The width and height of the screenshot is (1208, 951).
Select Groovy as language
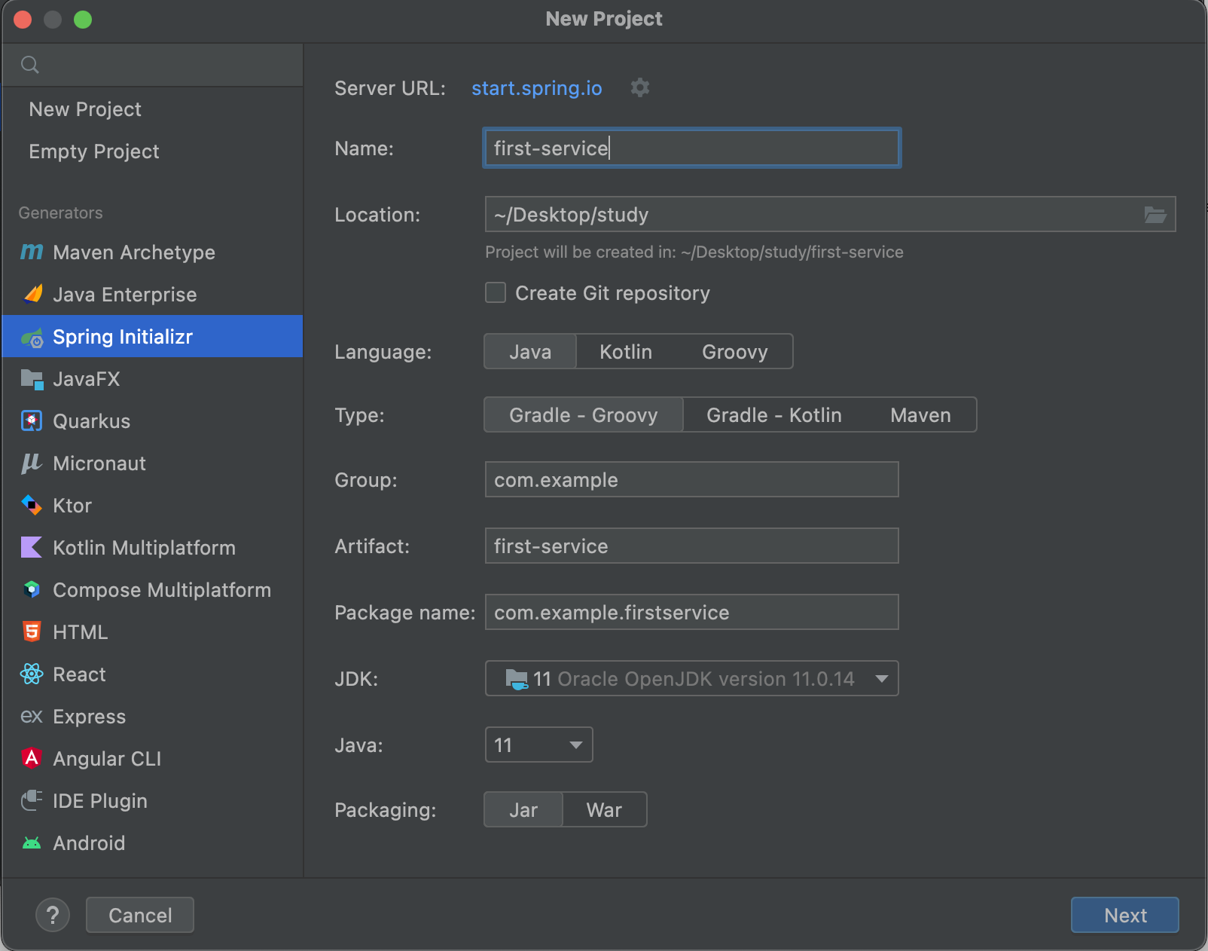(x=735, y=352)
